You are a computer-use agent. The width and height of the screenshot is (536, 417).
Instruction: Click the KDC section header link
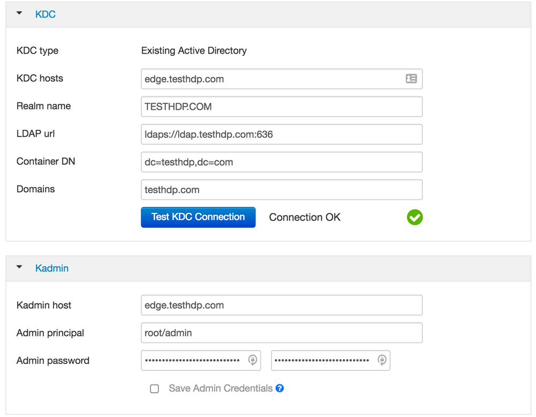pyautogui.click(x=46, y=14)
